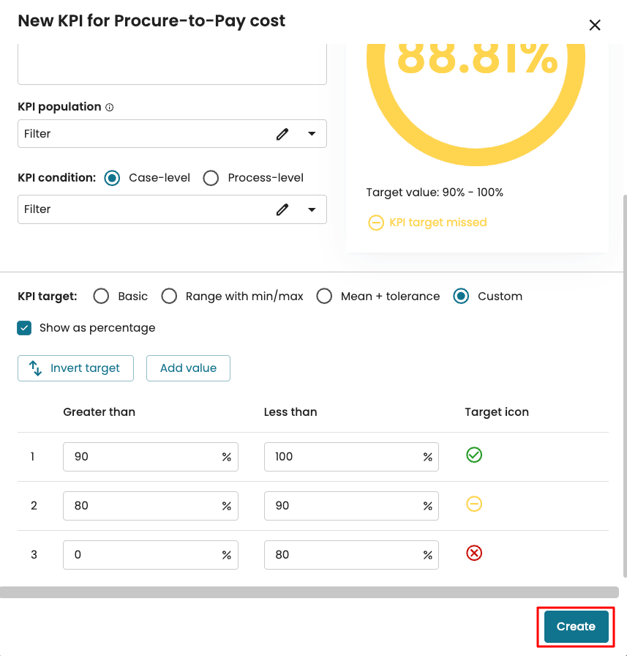
Task: Click the pencil icon in KPI condition filter
Action: pos(282,209)
